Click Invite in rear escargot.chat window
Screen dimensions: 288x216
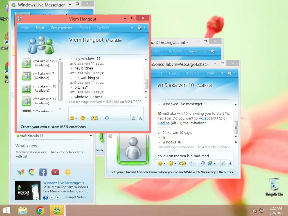(193, 51)
